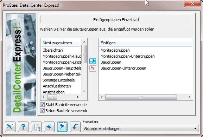Screen dimensions: 203x137
Task: Open the Favoriten dropdown Aktuelle Einstellungen
Action: (140, 129)
